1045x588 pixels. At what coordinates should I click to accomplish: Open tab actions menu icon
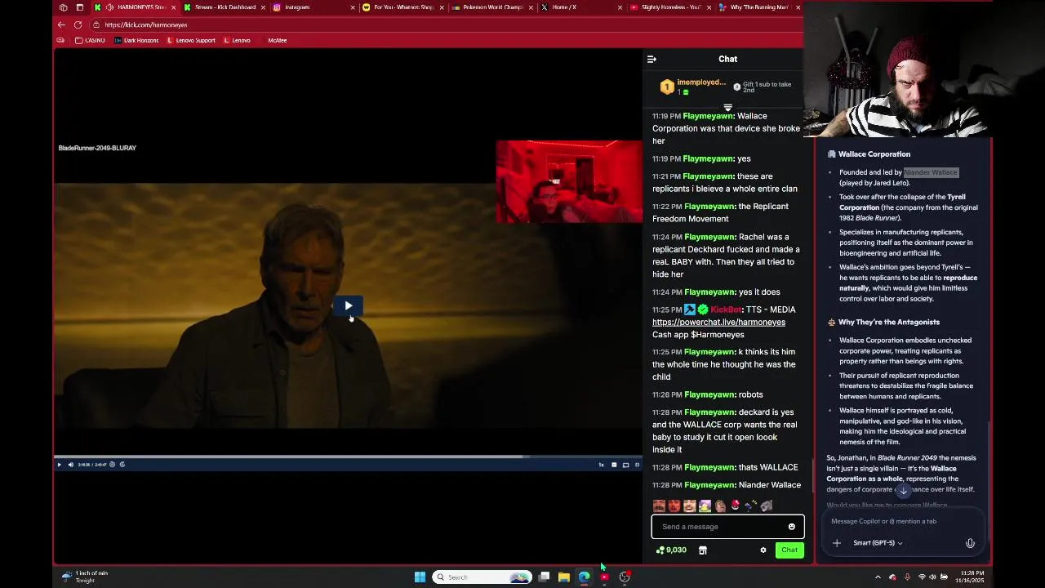point(79,7)
